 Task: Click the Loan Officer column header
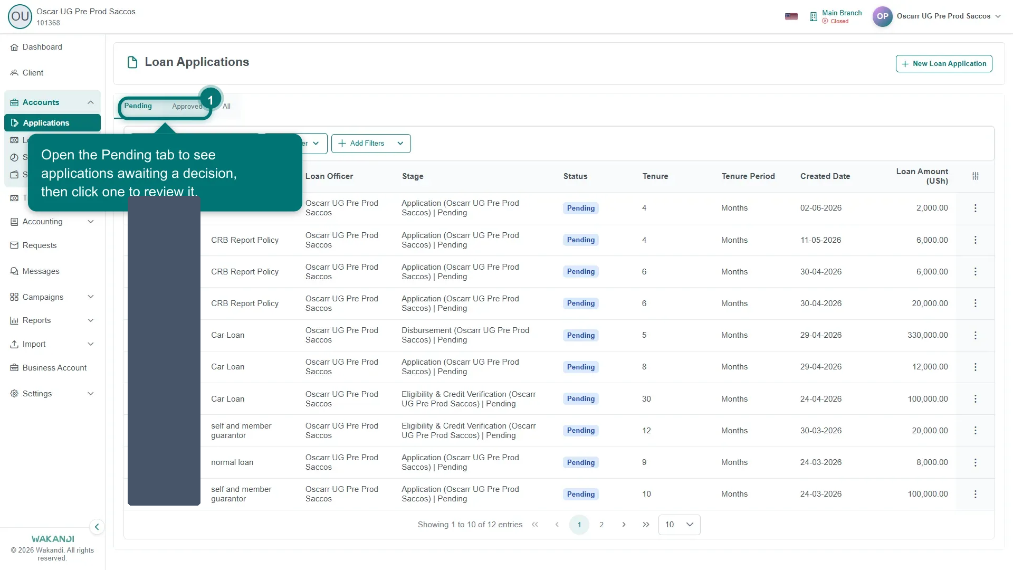[329, 176]
